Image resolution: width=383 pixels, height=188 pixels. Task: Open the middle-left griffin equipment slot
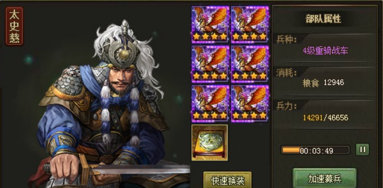210,64
